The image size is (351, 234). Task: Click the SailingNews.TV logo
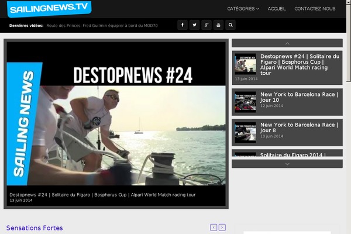pyautogui.click(x=49, y=9)
